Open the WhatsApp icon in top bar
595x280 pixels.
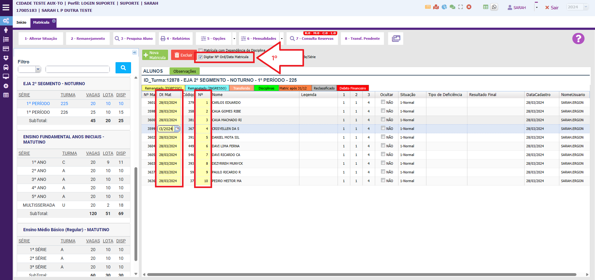pos(494,7)
